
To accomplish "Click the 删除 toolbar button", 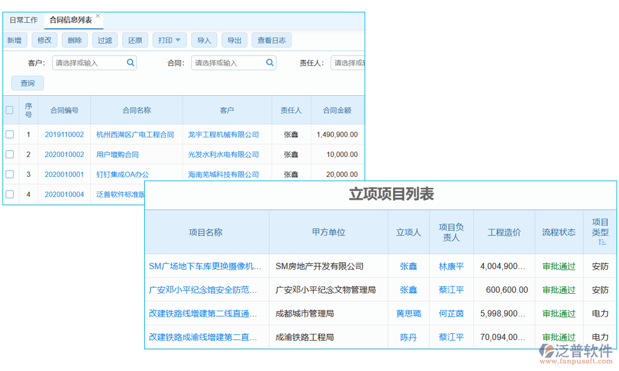I will coord(74,40).
